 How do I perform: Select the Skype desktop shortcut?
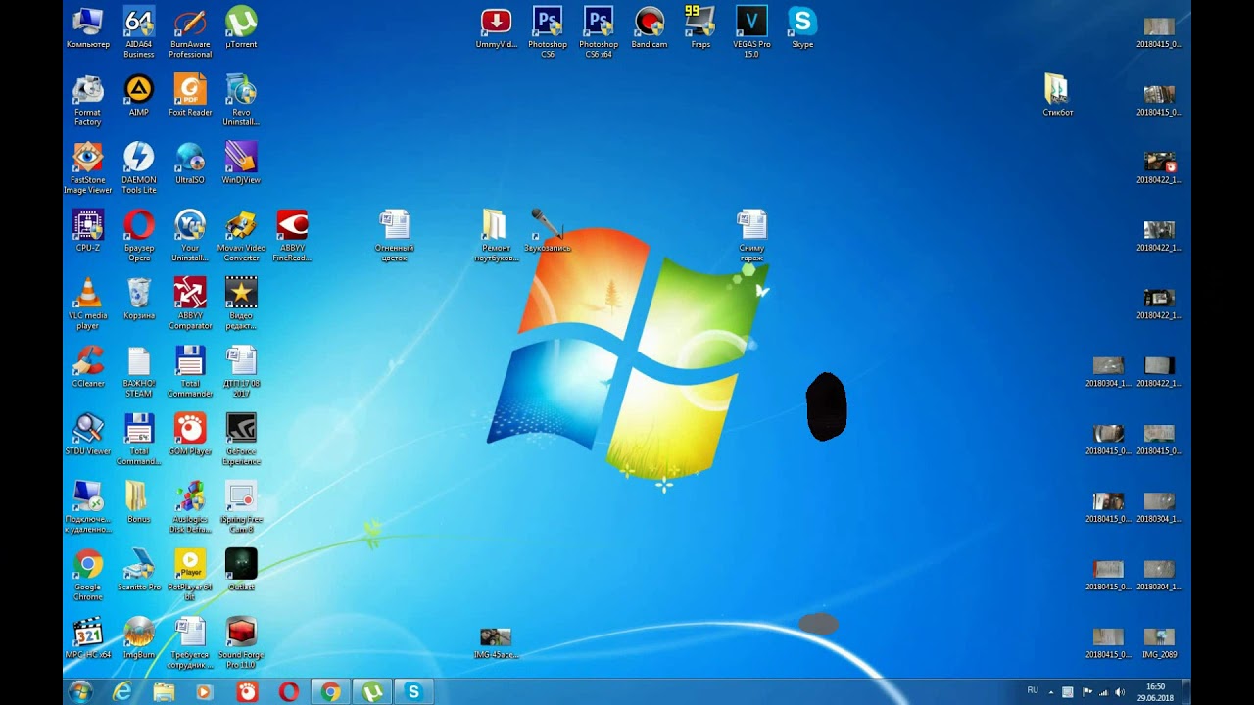tap(802, 28)
